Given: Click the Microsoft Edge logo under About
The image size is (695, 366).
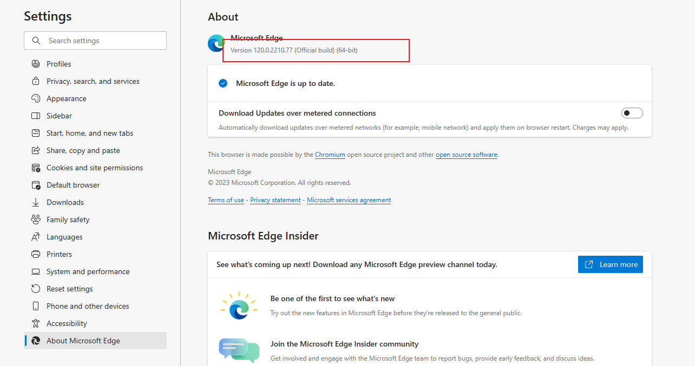Looking at the screenshot, I should 217,43.
